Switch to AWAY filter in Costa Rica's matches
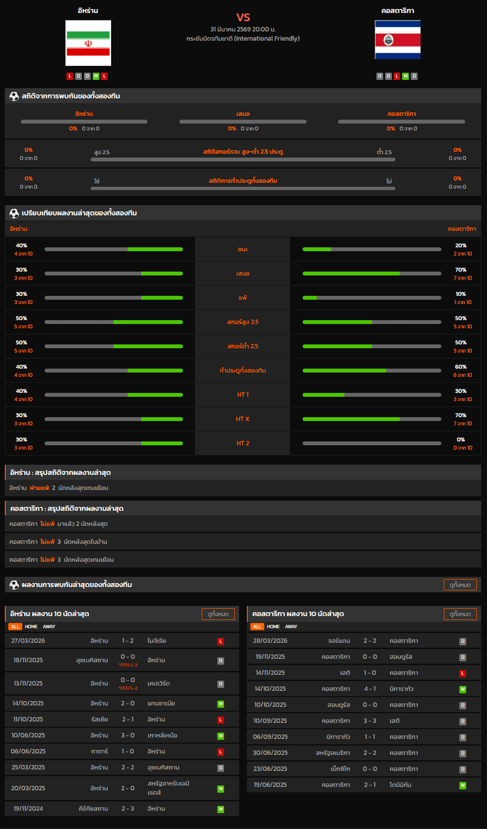 point(291,627)
